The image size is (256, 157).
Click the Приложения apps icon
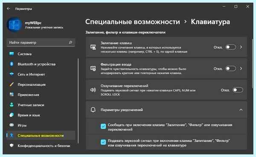[12, 95]
